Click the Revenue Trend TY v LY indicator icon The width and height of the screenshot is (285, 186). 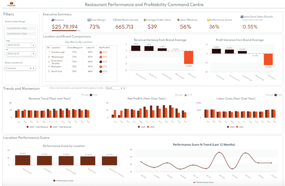(91, 95)
